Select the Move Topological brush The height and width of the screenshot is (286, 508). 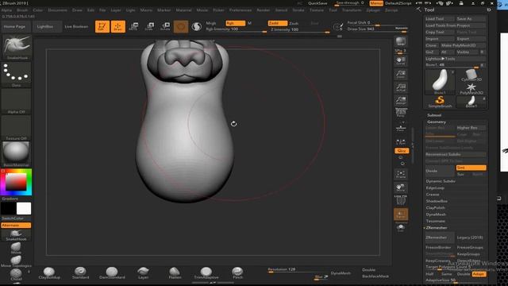[x=16, y=261]
